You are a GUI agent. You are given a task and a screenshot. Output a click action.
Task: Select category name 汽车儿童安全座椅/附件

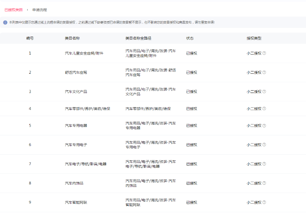click(x=84, y=53)
